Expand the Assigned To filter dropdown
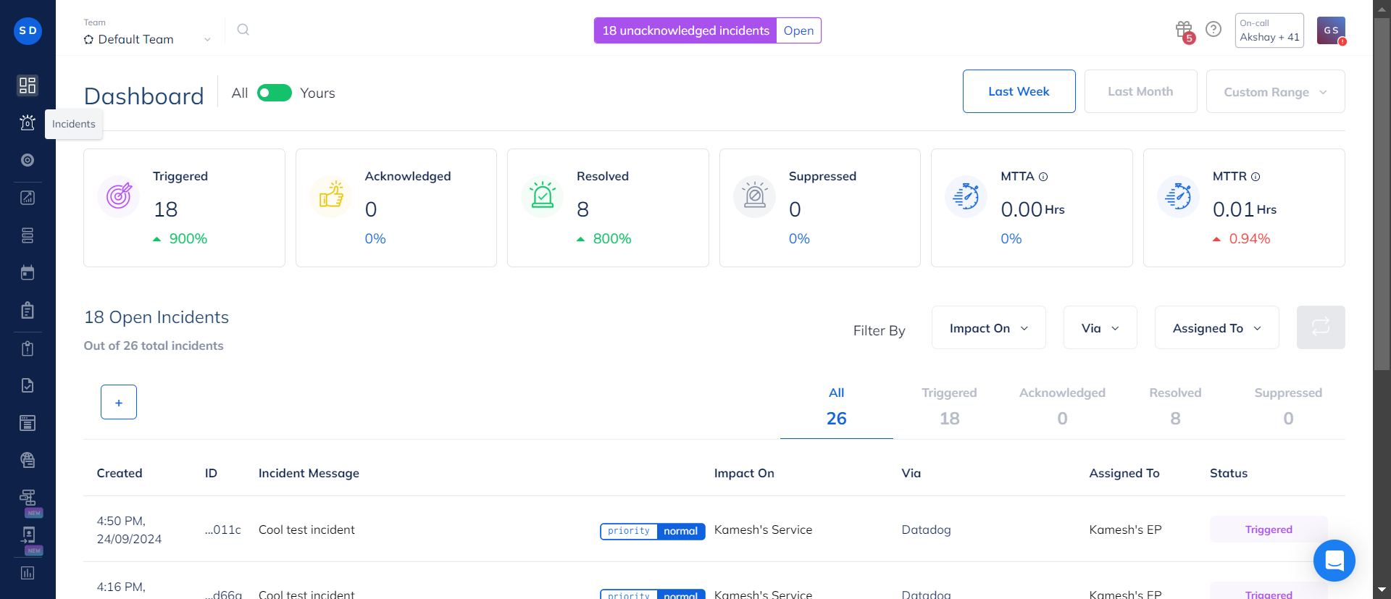Viewport: 1391px width, 599px height. coord(1216,328)
